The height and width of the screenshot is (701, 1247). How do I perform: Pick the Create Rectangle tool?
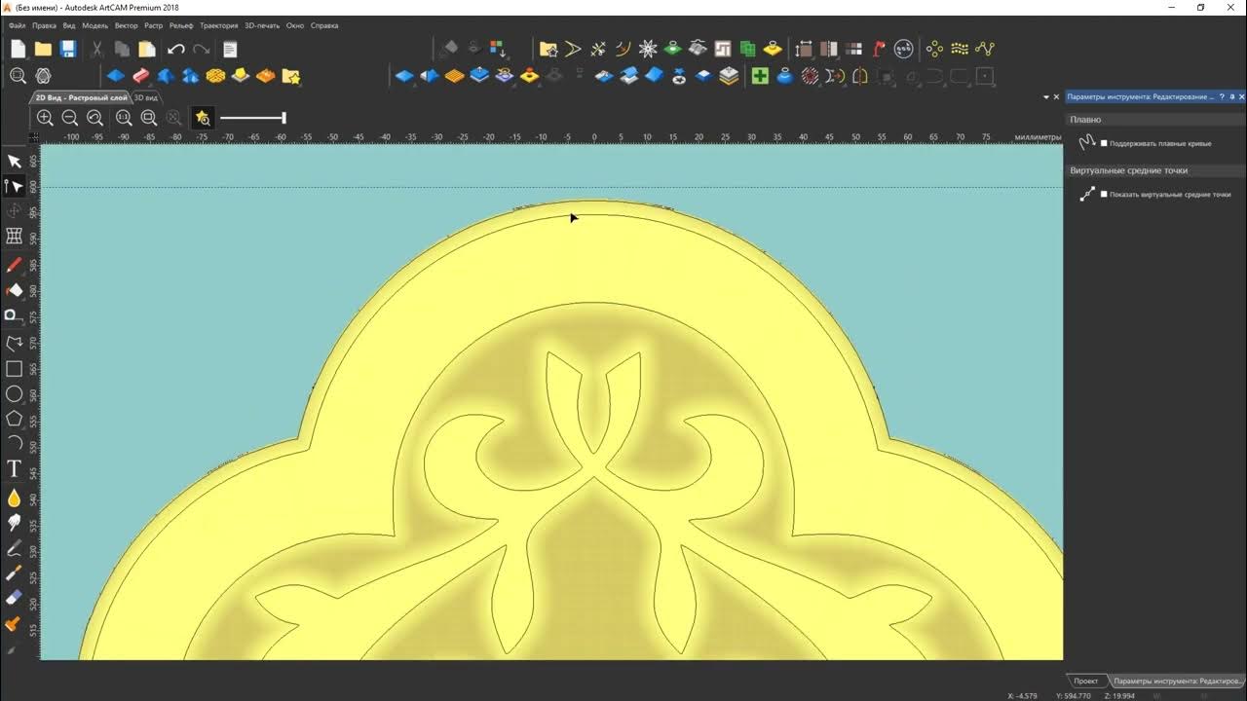[15, 368]
